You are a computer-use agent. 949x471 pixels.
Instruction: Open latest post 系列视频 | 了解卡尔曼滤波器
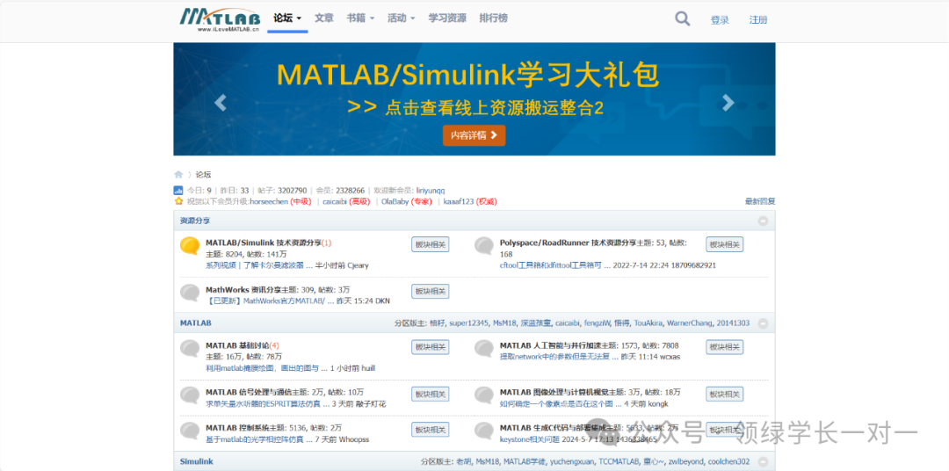259,265
